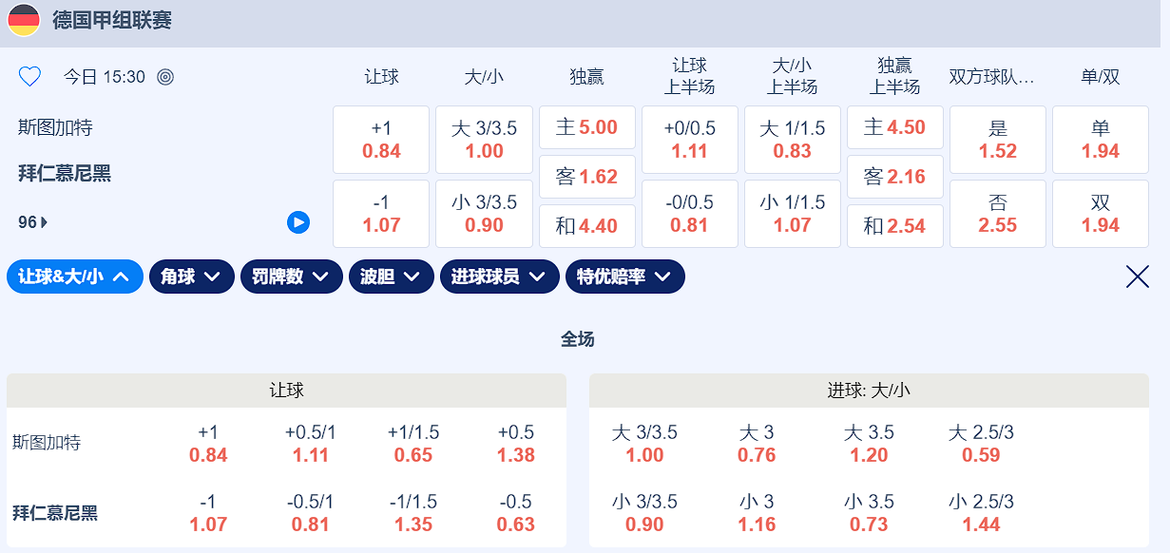1170x553 pixels.
Task: Close the expanded markets panel with X
Action: pyautogui.click(x=1137, y=276)
